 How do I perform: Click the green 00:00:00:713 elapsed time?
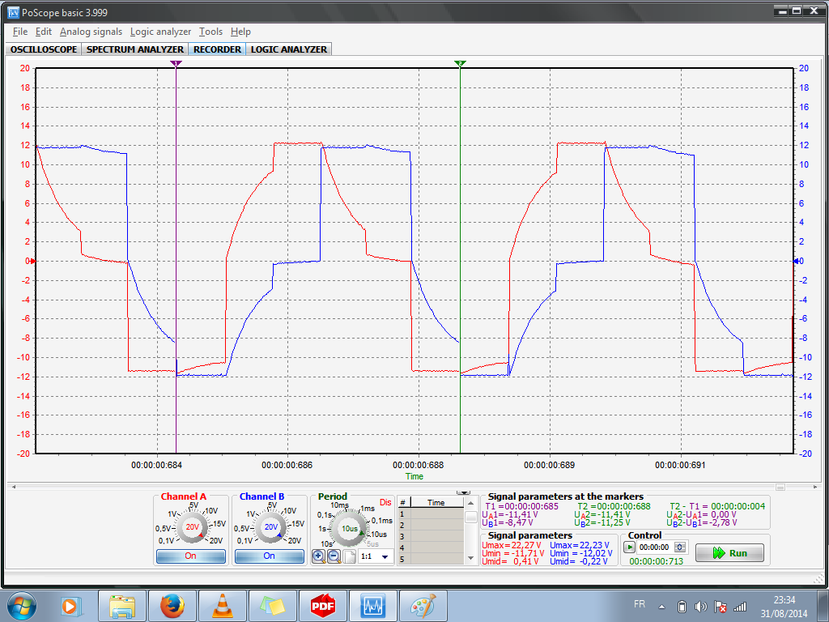click(x=656, y=561)
